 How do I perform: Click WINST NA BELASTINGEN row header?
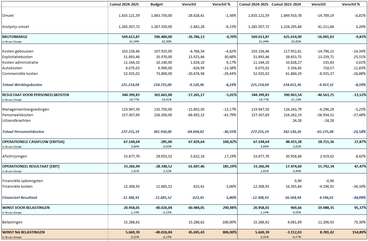point(23,232)
